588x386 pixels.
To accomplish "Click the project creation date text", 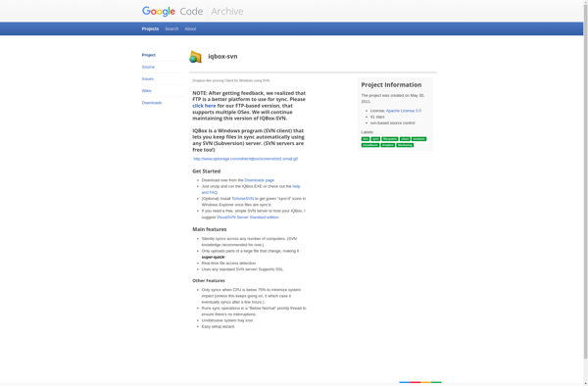I will (x=393, y=99).
